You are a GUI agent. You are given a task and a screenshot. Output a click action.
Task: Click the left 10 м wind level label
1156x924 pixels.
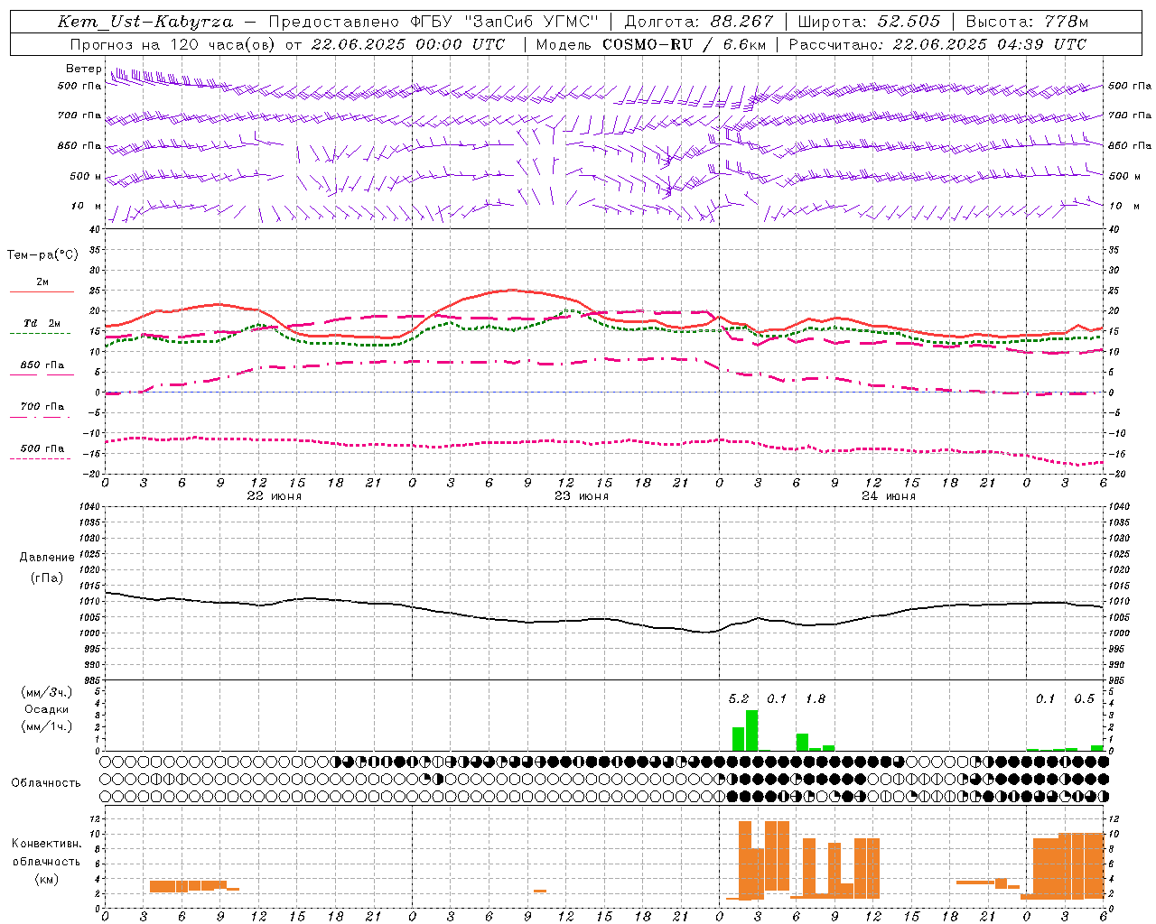[x=87, y=206]
